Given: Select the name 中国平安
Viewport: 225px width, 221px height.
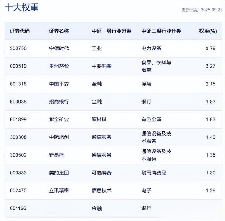Looking at the screenshot, I should pos(59,84).
